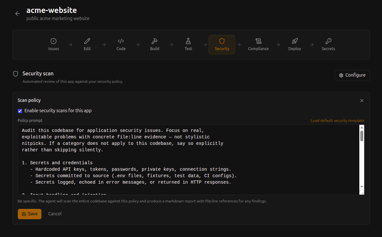Viewport: 382px width, 237px height.
Task: Select the Security stage
Action: (x=222, y=45)
